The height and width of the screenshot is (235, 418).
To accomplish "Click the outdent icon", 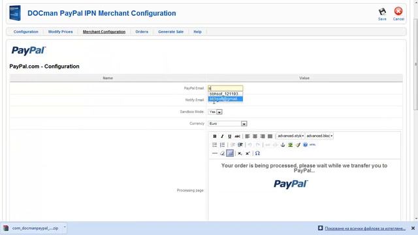I will pos(233,145).
